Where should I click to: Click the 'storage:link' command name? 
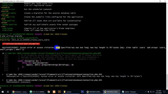tap(8, 17)
